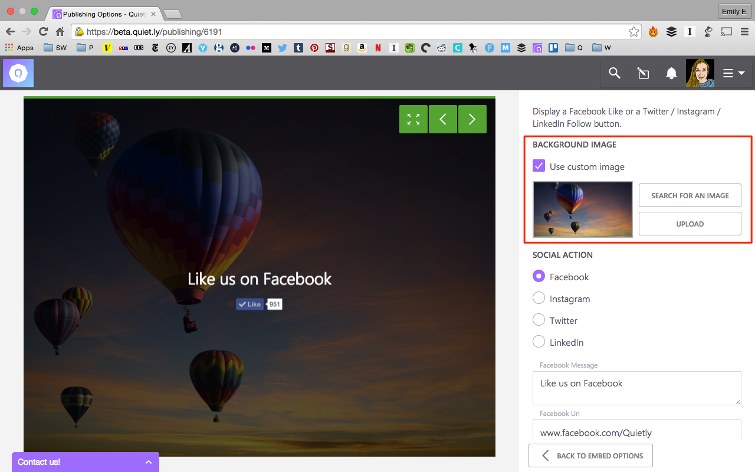Open the yellow V bookmark
This screenshot has width=755, height=472.
point(107,48)
